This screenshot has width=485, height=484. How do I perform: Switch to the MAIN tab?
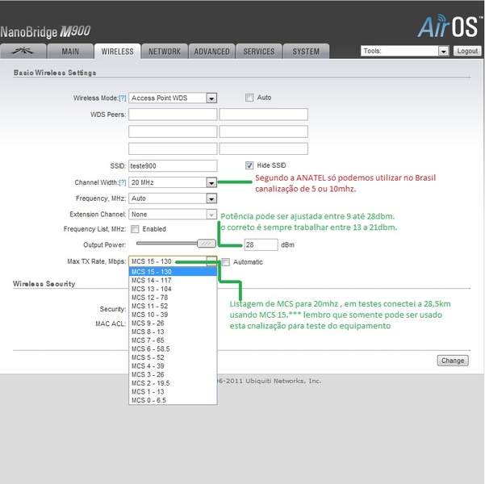click(x=70, y=52)
